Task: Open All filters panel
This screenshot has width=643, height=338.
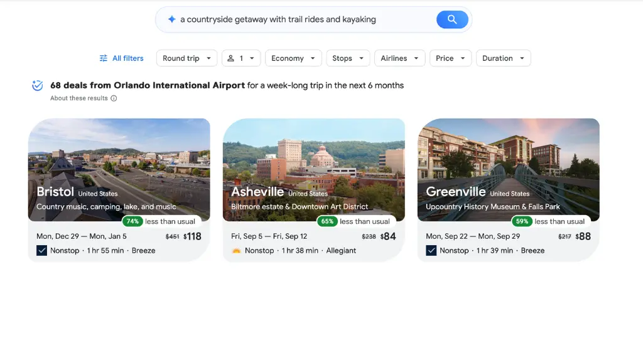Action: click(121, 58)
